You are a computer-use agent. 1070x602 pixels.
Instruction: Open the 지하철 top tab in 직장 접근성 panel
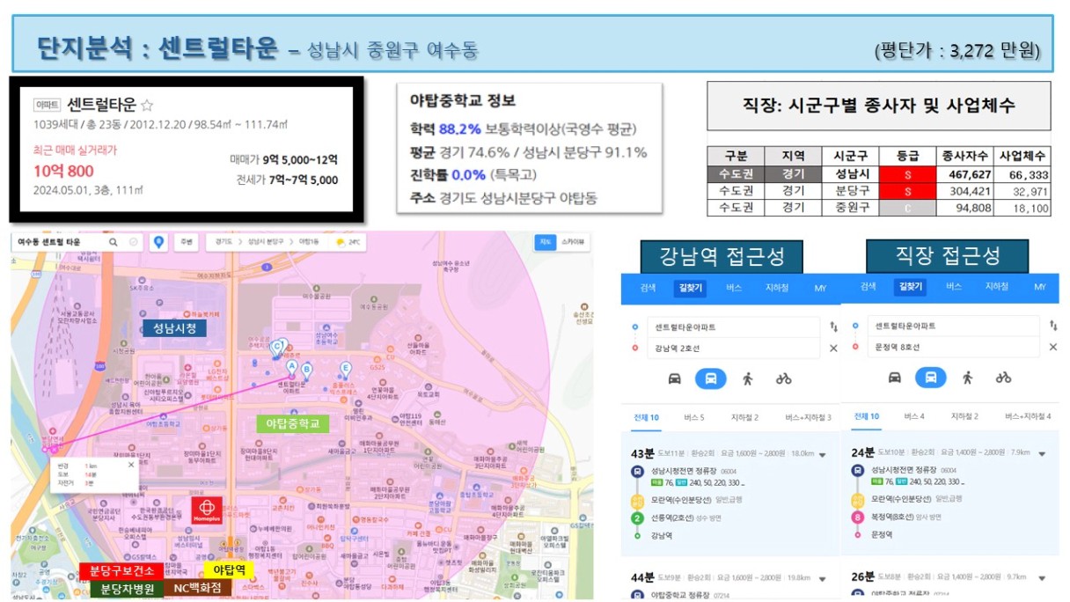pyautogui.click(x=996, y=287)
